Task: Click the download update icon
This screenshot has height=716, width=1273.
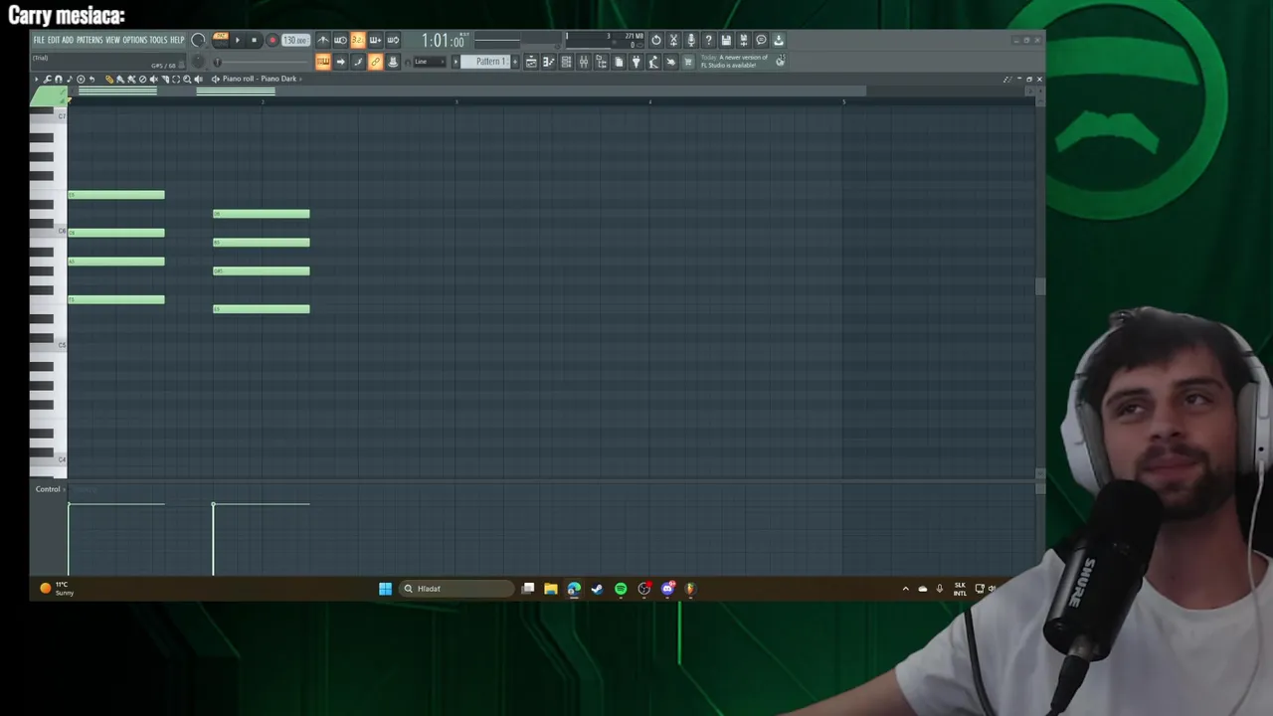Action: (x=779, y=40)
